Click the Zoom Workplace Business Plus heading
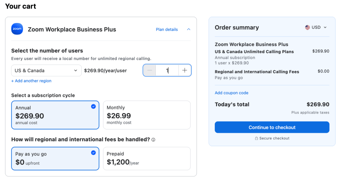Screen dimensions: 356x181 coord(72,29)
